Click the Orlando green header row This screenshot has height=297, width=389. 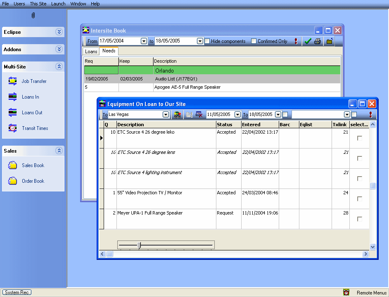[x=212, y=71]
